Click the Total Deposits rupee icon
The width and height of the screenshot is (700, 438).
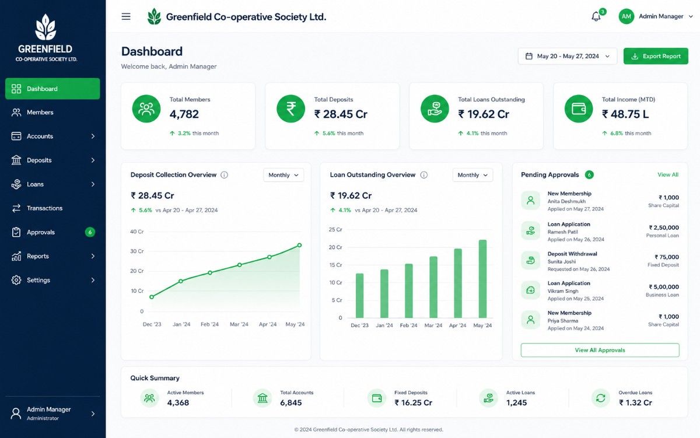click(290, 108)
